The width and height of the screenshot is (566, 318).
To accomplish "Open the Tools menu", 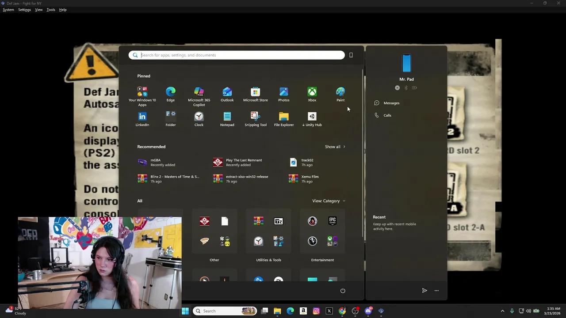I will pos(51,10).
